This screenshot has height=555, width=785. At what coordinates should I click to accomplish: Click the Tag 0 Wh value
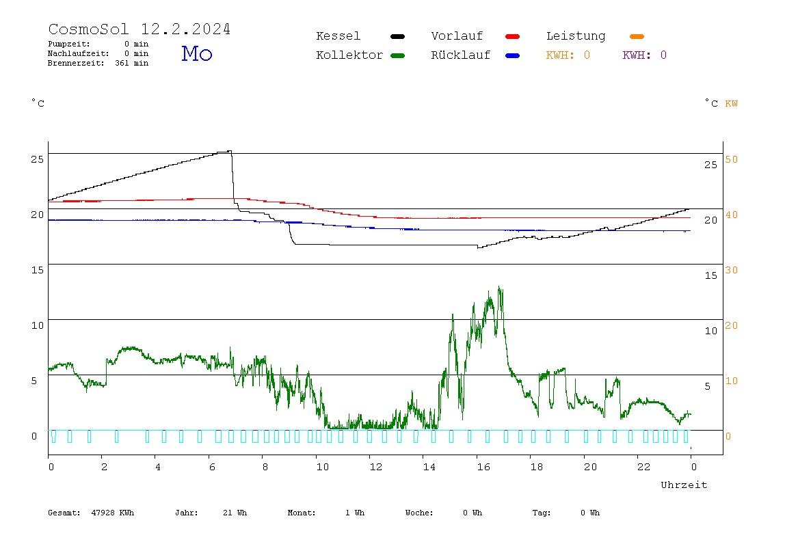point(589,513)
